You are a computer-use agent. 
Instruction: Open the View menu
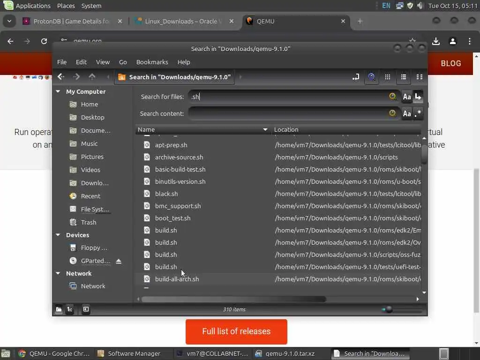click(x=103, y=62)
